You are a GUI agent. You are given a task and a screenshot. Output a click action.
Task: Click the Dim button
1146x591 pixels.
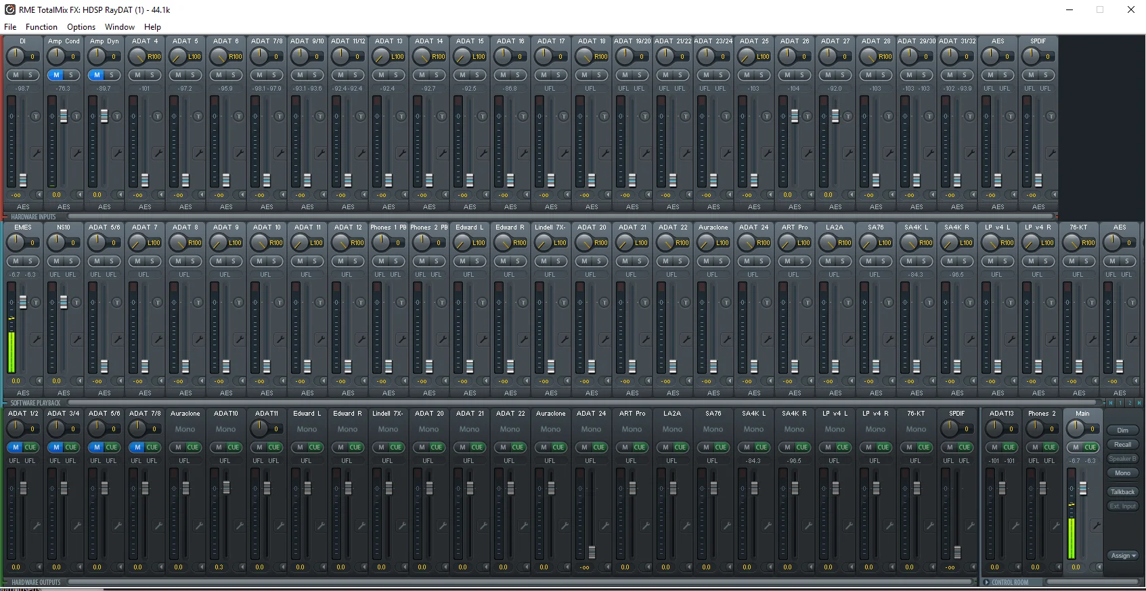point(1123,431)
